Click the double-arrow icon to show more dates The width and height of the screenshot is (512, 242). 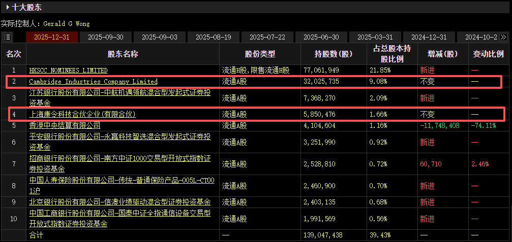pos(503,37)
